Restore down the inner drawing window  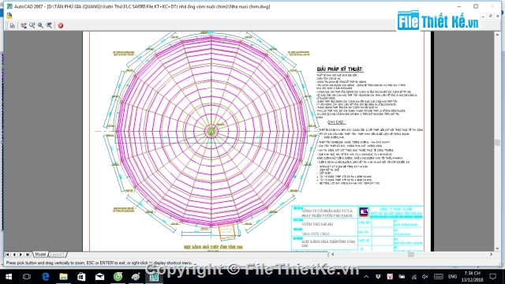point(491,16)
